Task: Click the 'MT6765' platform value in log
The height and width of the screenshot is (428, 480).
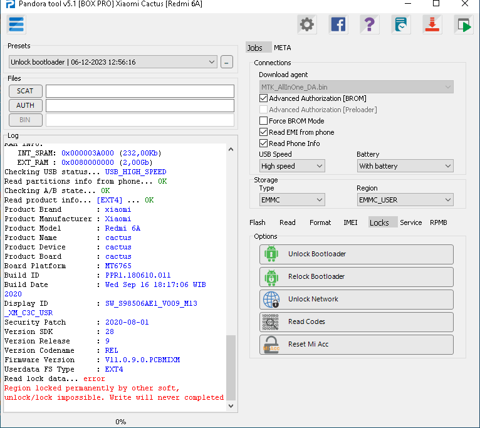Action: [x=118, y=266]
